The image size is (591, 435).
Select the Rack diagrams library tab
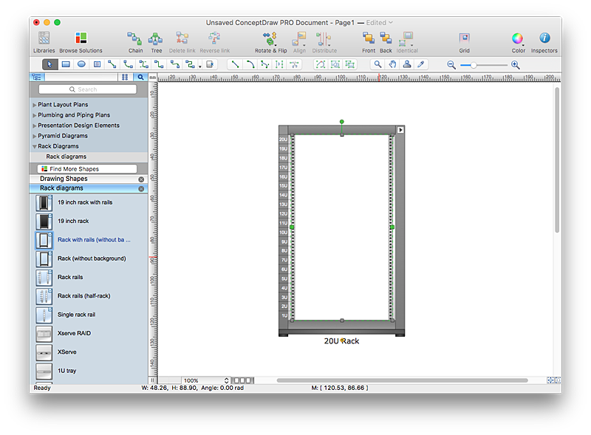point(61,188)
